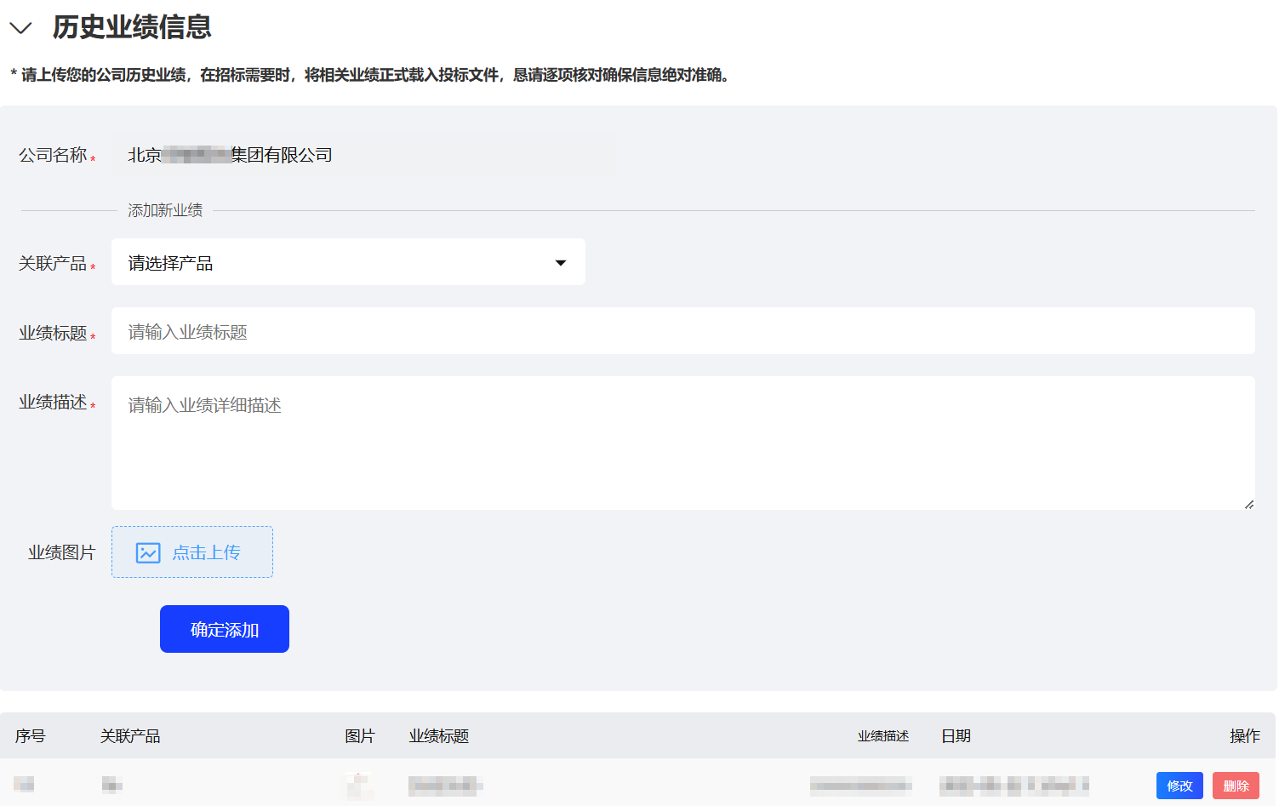Click the 关联产品 table column header
Image resolution: width=1279 pixels, height=806 pixels.
130,736
